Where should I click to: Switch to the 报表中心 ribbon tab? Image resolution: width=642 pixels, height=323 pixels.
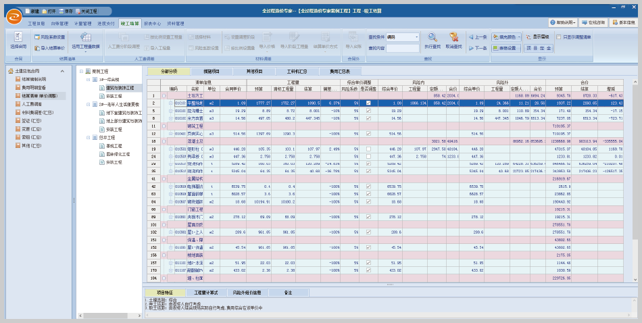pyautogui.click(x=152, y=23)
